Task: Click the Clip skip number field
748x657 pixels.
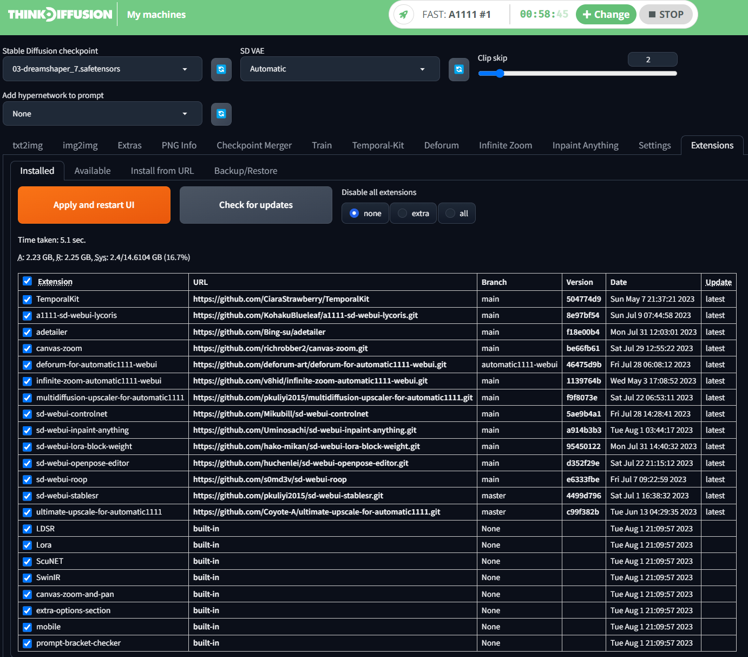Action: pyautogui.click(x=652, y=60)
